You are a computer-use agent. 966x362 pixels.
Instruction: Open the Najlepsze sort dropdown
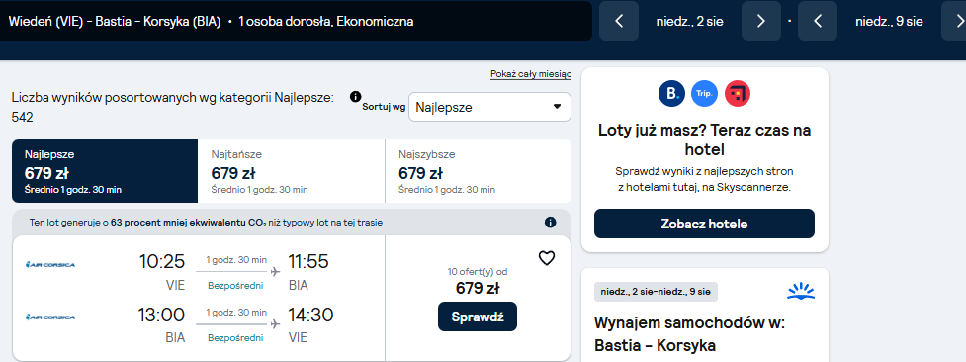coord(489,107)
